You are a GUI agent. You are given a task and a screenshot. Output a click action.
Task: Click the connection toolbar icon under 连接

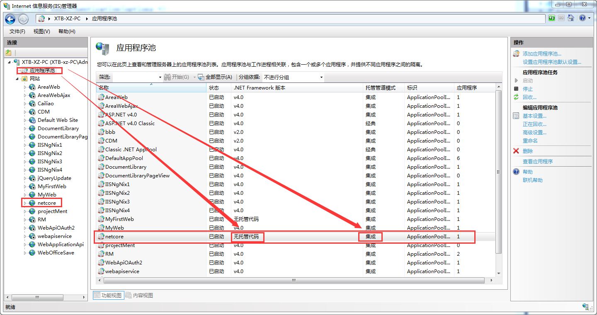[x=8, y=53]
